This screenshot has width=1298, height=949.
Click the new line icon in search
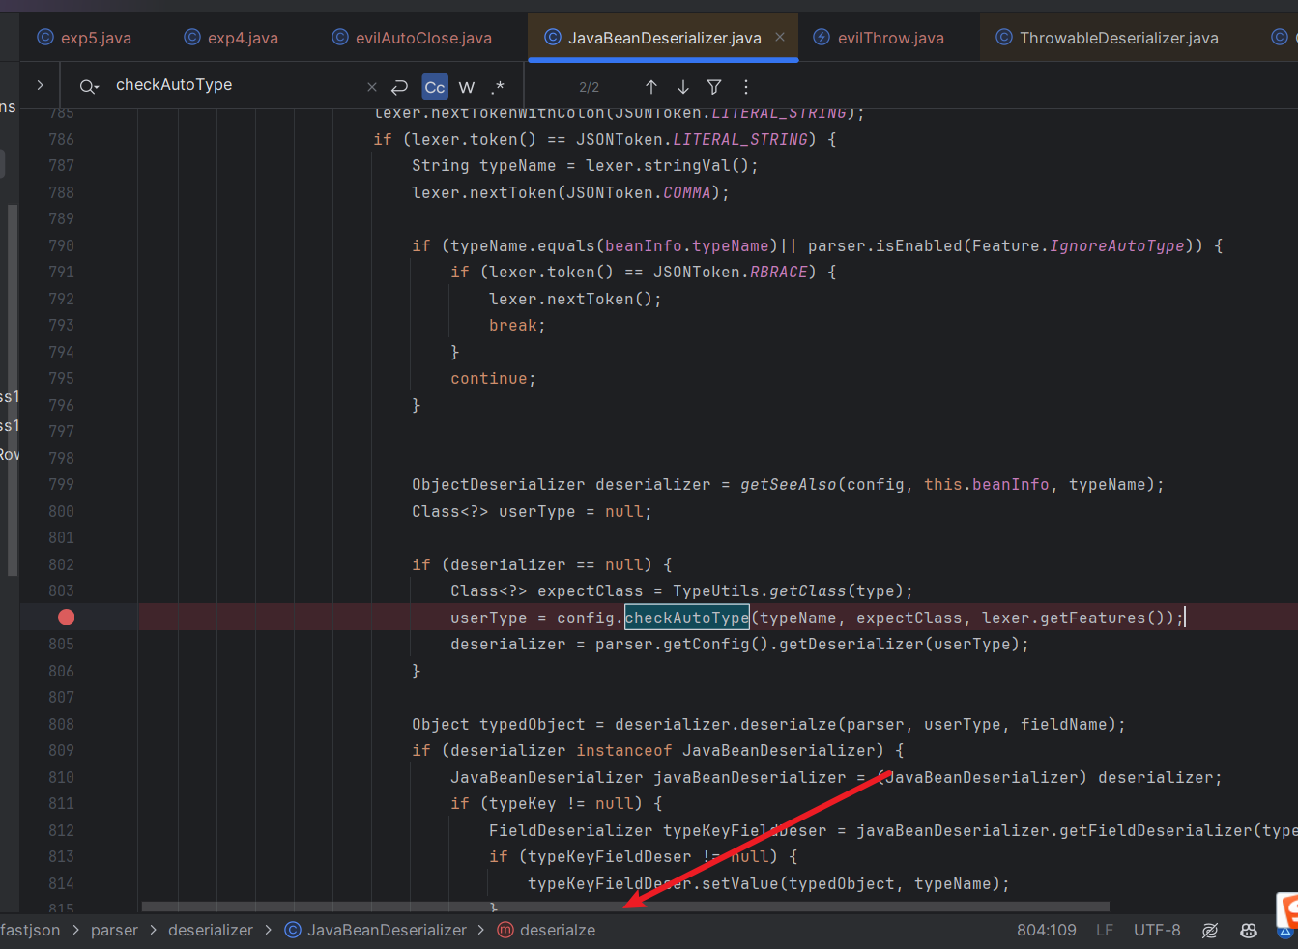[x=400, y=87]
